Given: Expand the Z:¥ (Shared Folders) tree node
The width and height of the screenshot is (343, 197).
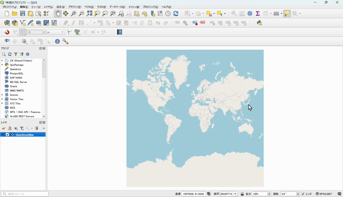Looking at the screenshot, I should [2, 60].
